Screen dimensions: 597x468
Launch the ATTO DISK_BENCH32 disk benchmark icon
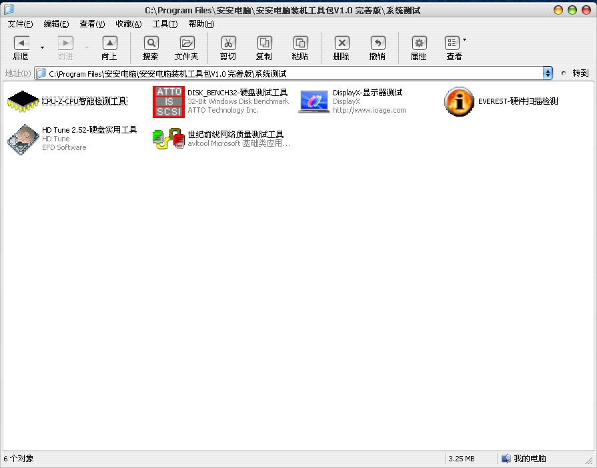click(x=168, y=101)
